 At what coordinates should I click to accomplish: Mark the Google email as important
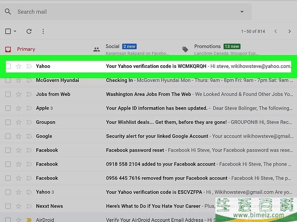tap(29, 136)
